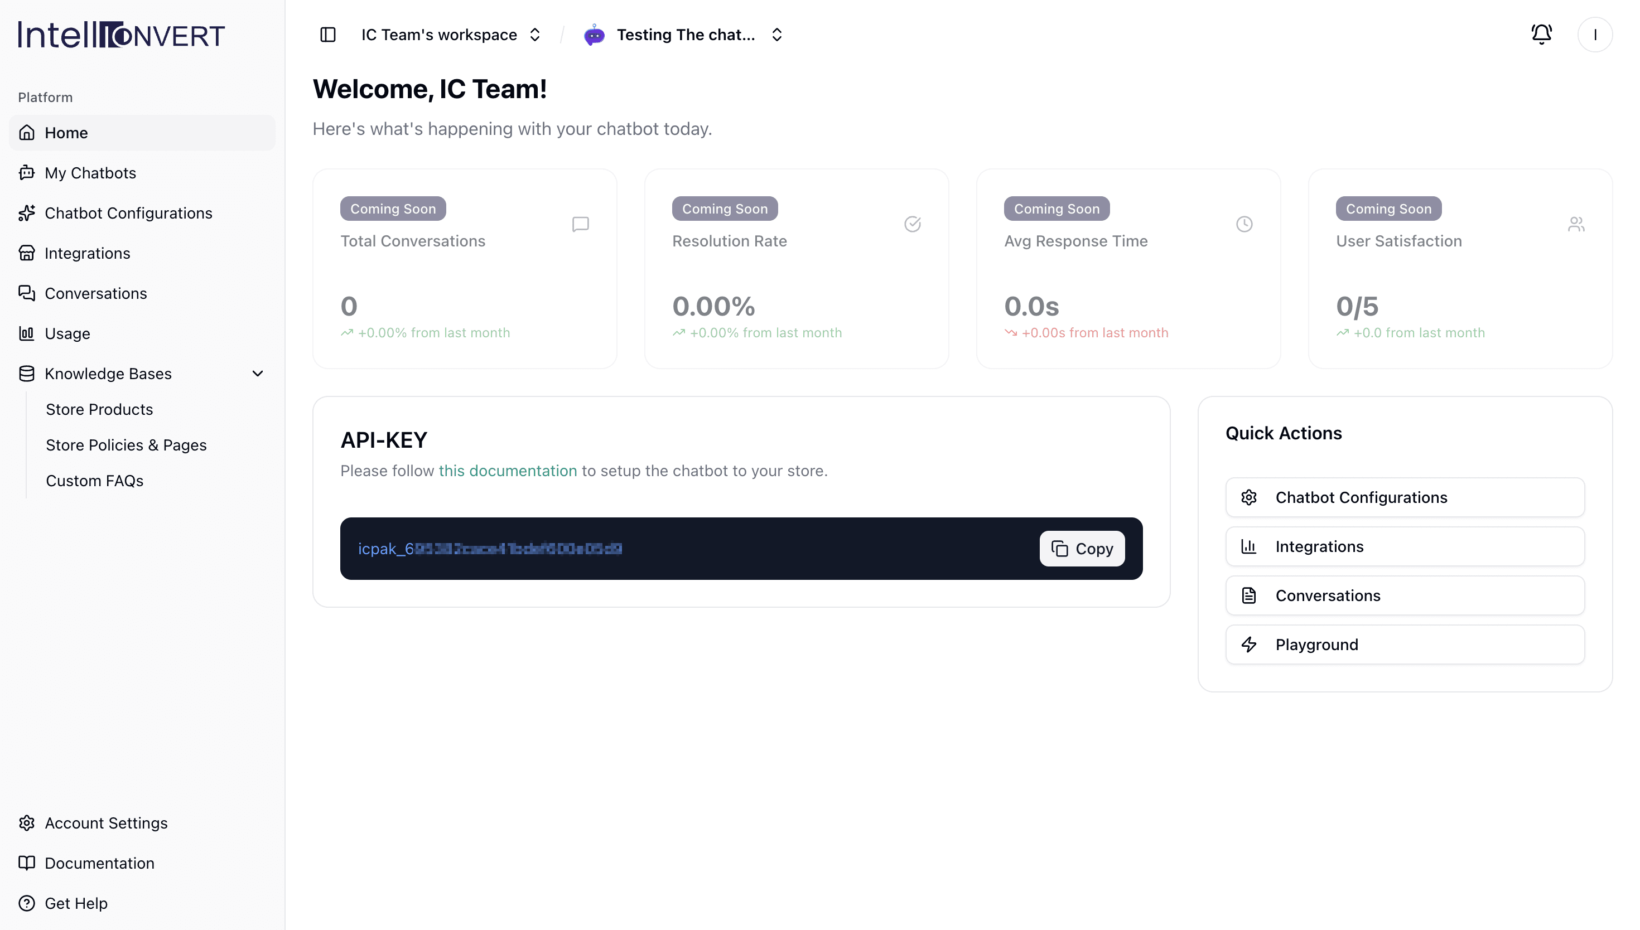The image size is (1640, 930).
Task: Follow the 'this documentation' link
Action: pos(507,471)
